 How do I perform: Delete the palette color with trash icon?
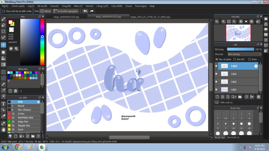pos(15,91)
